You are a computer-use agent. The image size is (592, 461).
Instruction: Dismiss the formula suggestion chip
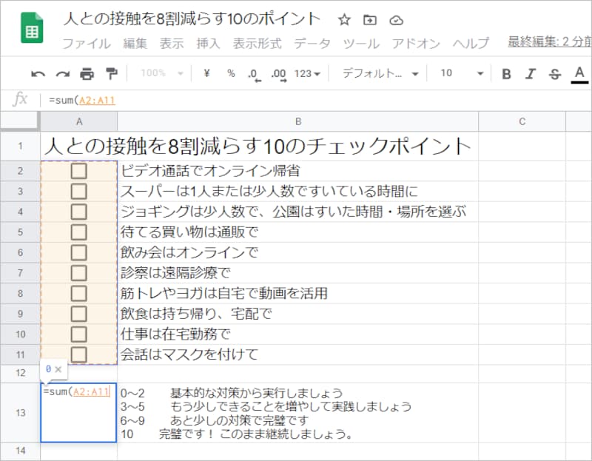click(58, 369)
